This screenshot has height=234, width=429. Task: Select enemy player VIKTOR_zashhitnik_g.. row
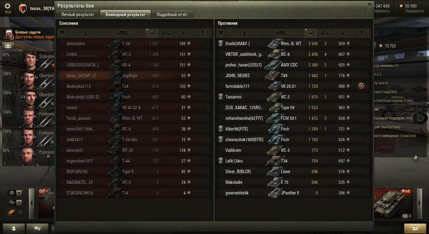click(x=294, y=54)
